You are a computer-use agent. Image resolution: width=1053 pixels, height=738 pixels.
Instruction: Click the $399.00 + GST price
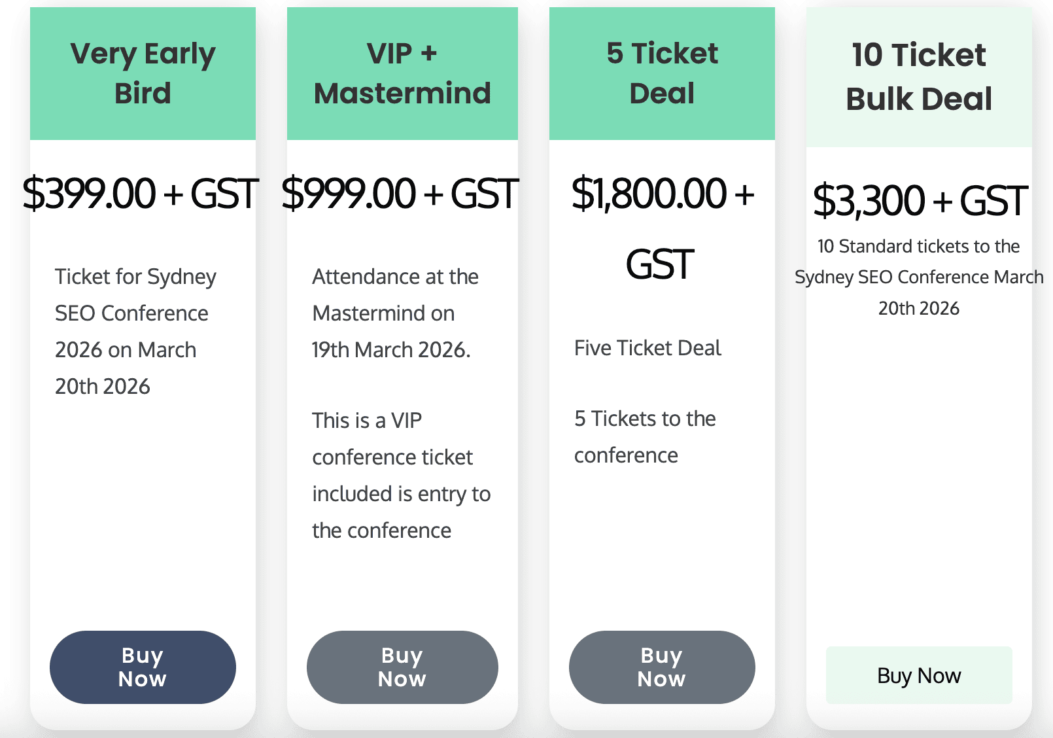pos(141,194)
